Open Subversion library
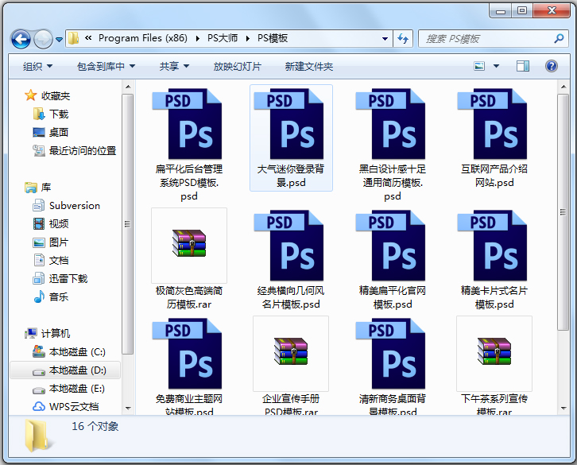Viewport: 577px width, 465px height. pos(67,205)
